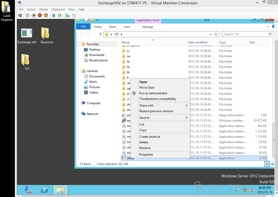278x197 pixels.
Task: Sort by Size column header
Action: coord(258,42)
